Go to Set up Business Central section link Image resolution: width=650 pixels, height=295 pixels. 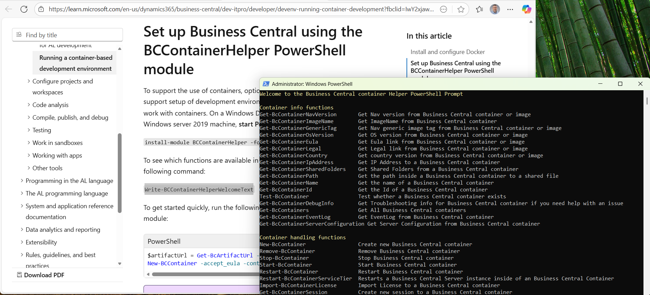pyautogui.click(x=455, y=67)
